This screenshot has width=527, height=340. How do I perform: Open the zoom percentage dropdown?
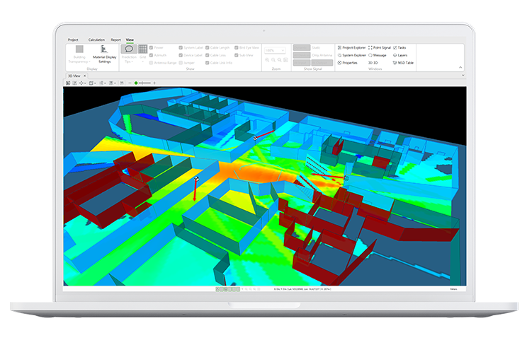[274, 50]
